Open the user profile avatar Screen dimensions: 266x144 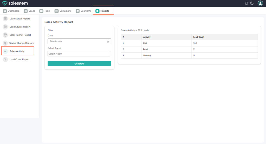tap(260, 3)
